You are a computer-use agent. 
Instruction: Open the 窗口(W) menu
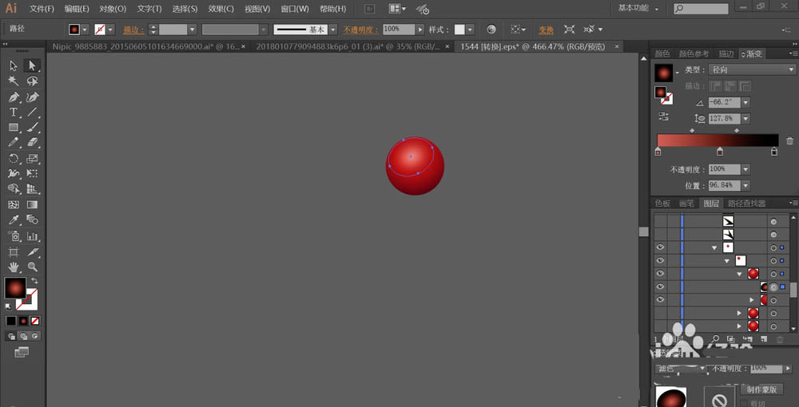pyautogui.click(x=295, y=9)
